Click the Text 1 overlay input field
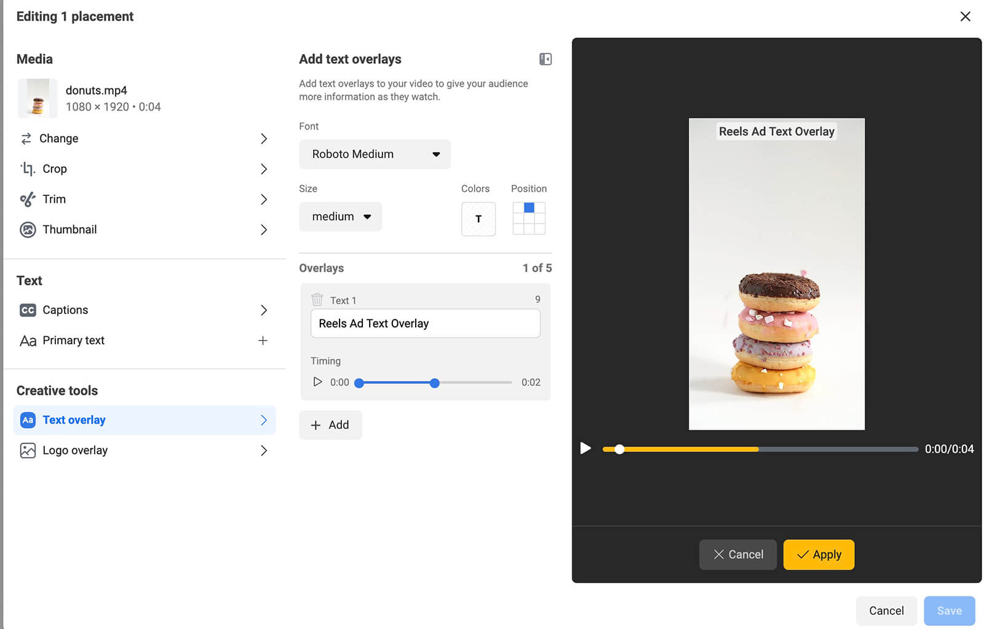The image size is (984, 629). pyautogui.click(x=426, y=324)
